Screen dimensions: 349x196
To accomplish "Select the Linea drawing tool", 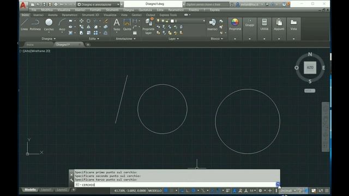I will [x=24, y=24].
